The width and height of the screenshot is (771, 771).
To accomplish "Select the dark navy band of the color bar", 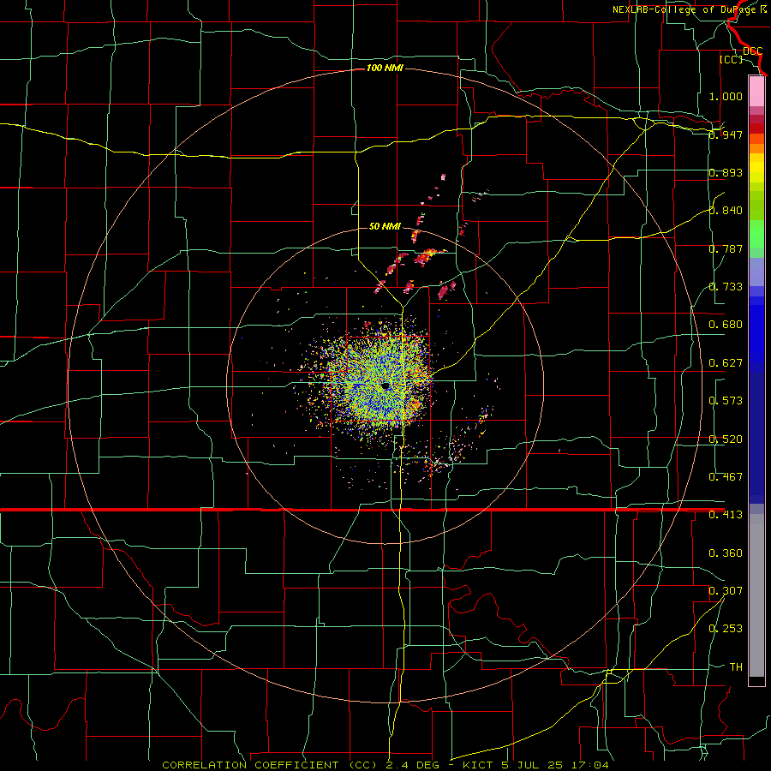I will tap(756, 438).
